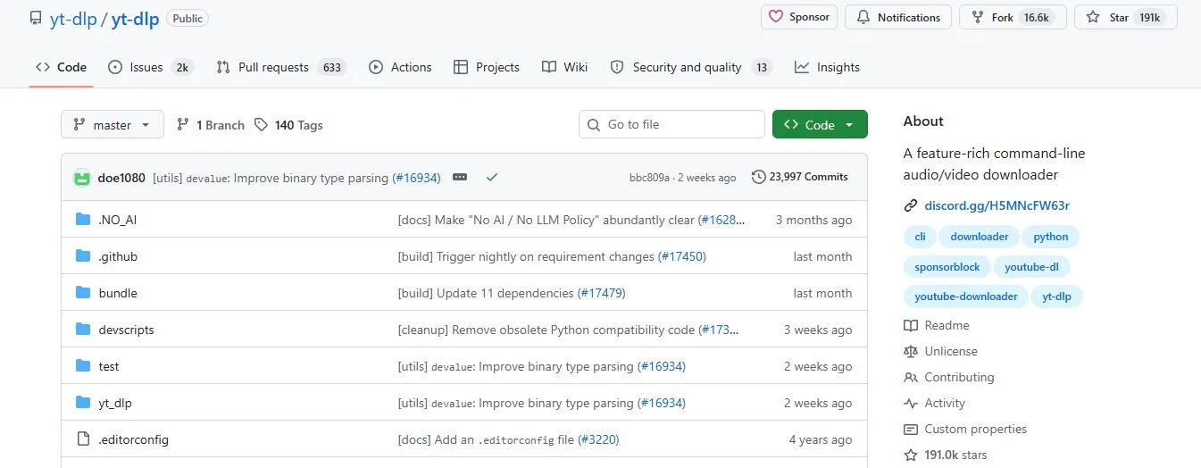Select the sponsorblock topic tag
This screenshot has width=1201, height=468.
click(x=947, y=267)
